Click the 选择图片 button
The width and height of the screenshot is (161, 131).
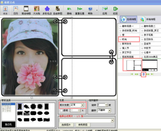pos(66,125)
